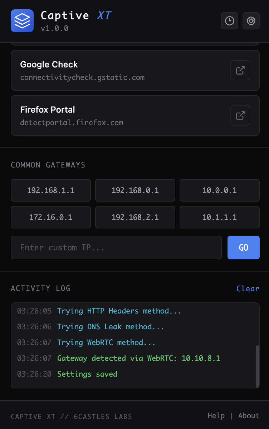Open Firefox Portal external link icon
This screenshot has height=429, width=269.
[240, 115]
